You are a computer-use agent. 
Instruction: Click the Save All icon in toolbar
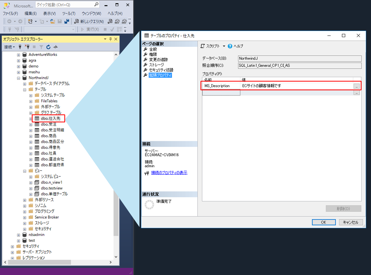tap(67, 22)
